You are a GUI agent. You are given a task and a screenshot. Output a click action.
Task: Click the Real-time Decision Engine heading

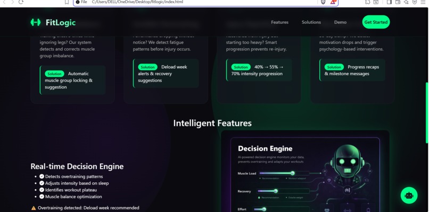(x=77, y=166)
